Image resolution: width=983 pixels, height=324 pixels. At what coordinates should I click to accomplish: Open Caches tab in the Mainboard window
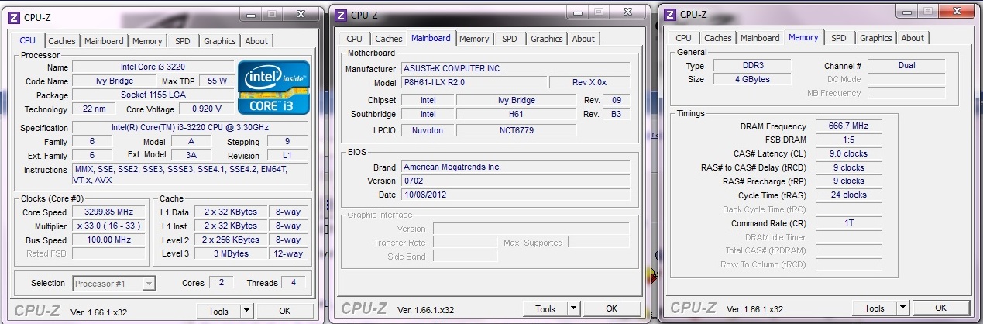389,39
